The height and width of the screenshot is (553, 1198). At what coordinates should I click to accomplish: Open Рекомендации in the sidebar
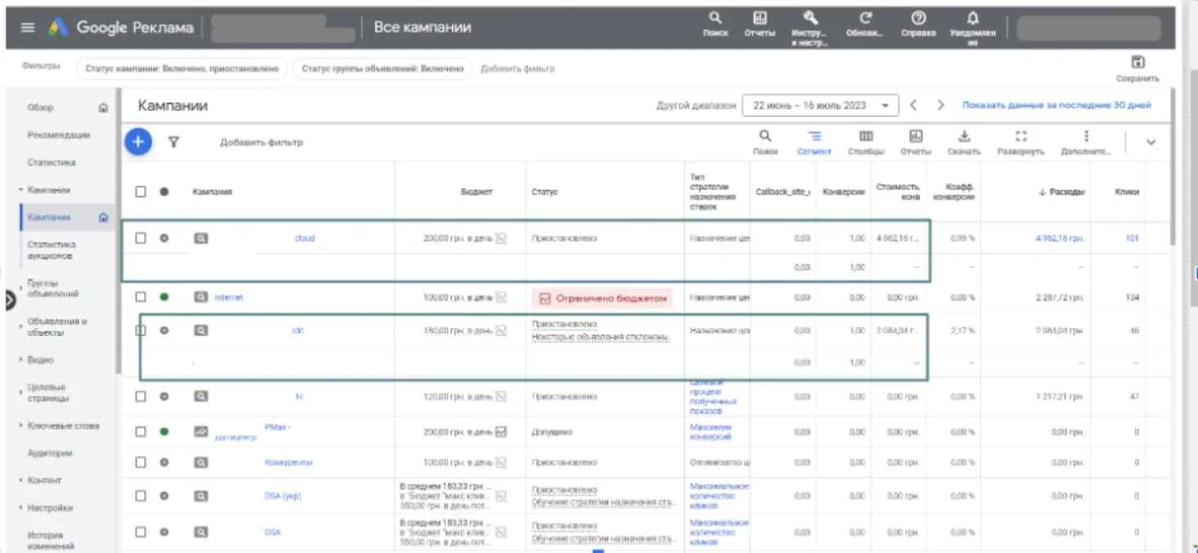point(59,135)
